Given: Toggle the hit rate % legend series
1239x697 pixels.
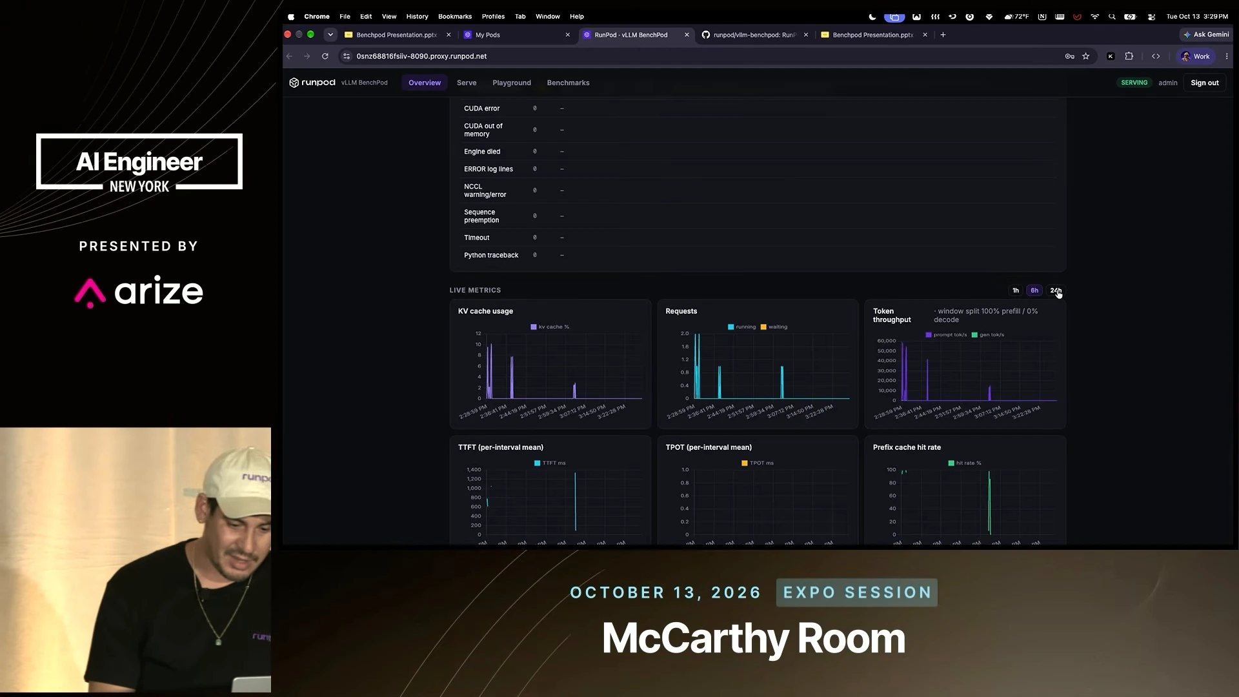Looking at the screenshot, I should (x=965, y=463).
